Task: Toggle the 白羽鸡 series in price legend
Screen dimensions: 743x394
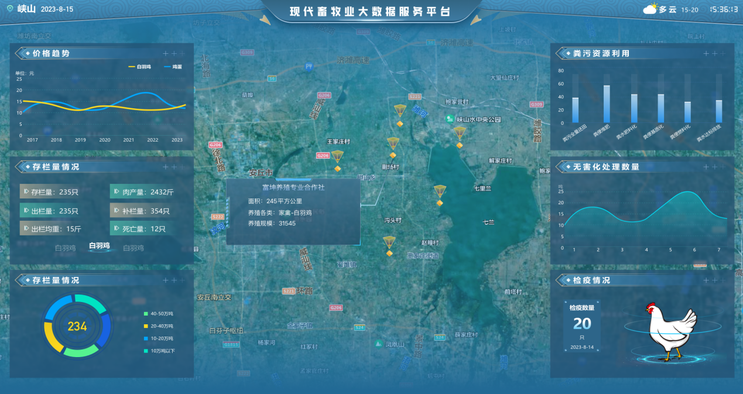Action: tap(140, 67)
